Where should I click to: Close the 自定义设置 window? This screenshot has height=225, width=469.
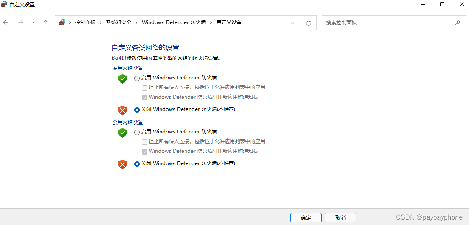pos(461,4)
